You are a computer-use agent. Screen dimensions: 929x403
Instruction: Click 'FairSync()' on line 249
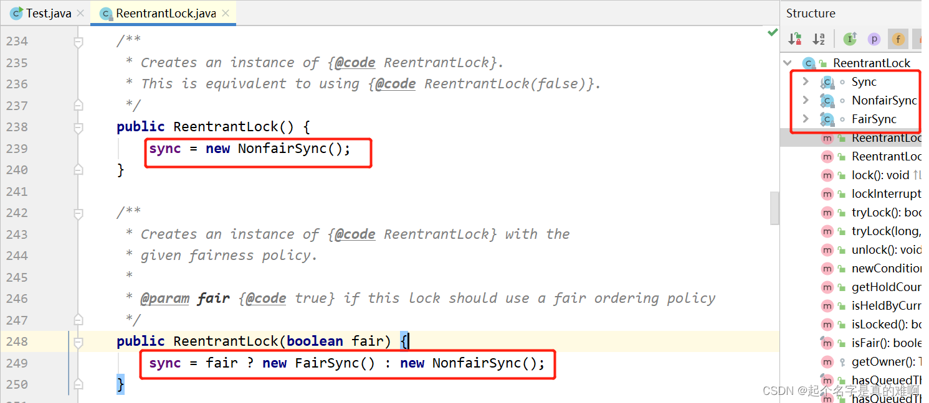(335, 363)
